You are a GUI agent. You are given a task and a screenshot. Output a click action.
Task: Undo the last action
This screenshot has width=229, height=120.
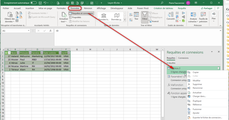click(45, 3)
